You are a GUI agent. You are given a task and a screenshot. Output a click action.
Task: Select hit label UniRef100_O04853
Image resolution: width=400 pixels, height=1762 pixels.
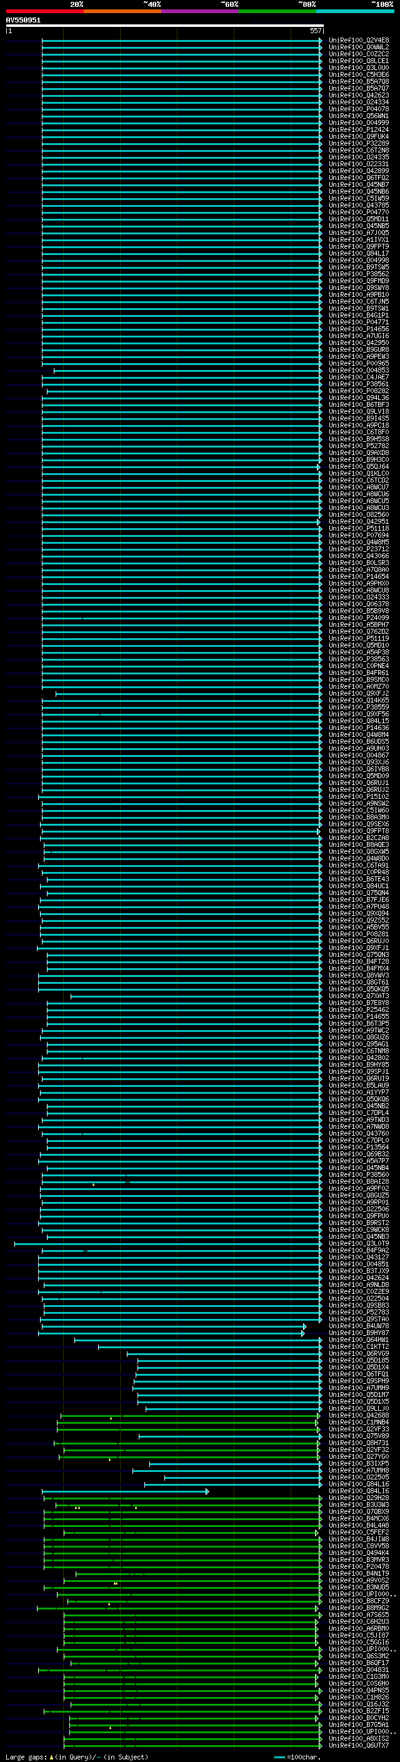pyautogui.click(x=358, y=370)
